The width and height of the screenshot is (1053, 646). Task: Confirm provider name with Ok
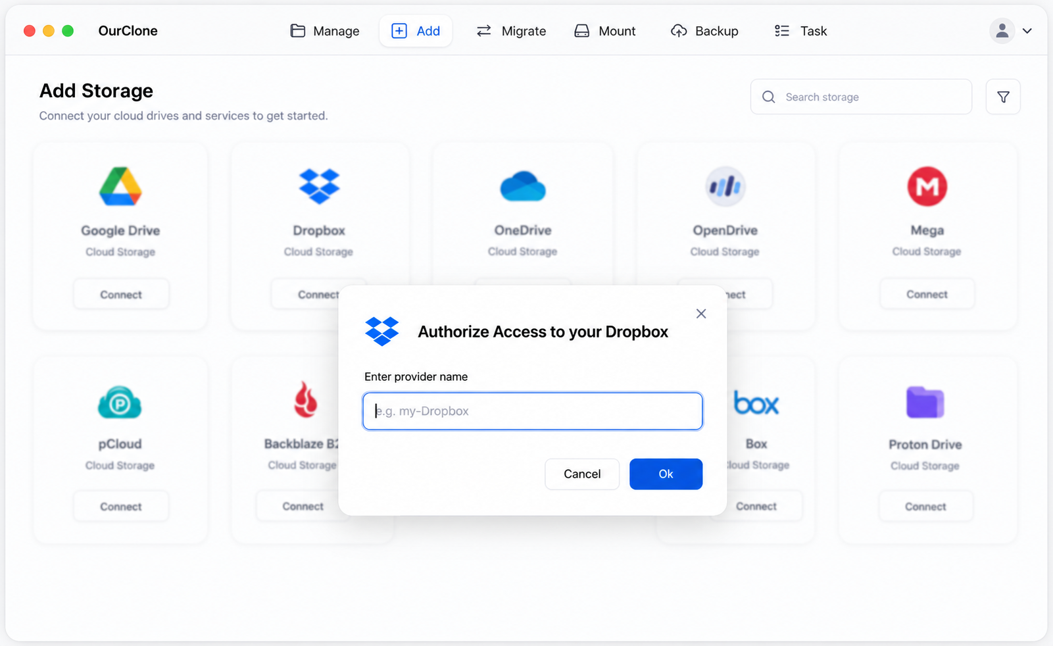[x=666, y=474]
